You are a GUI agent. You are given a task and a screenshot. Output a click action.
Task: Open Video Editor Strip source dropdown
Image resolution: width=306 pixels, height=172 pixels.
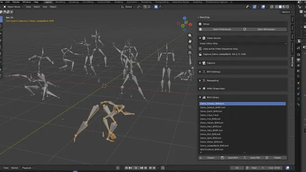click(243, 44)
